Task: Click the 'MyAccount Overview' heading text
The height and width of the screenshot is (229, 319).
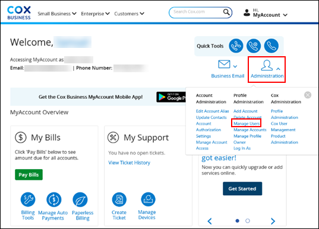Action: click(x=39, y=112)
